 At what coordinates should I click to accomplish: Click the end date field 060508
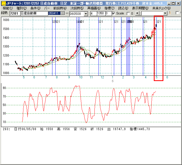pos(77,14)
